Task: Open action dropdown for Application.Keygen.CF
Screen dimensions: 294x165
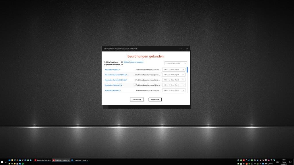Action: [x=174, y=90]
